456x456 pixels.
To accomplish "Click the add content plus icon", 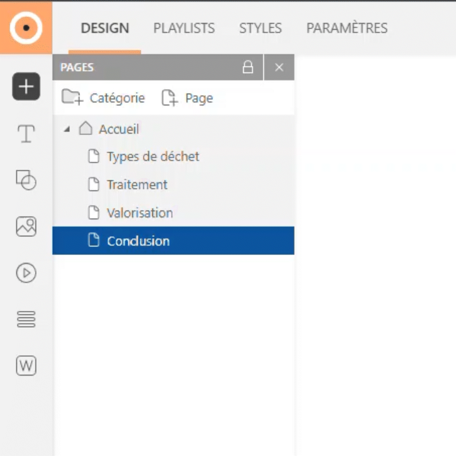I will 26,86.
